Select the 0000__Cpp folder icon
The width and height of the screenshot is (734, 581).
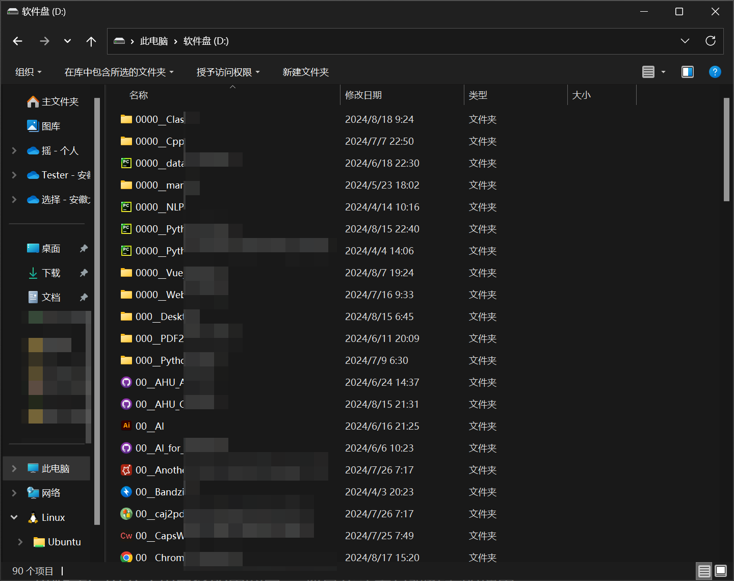pyautogui.click(x=126, y=141)
